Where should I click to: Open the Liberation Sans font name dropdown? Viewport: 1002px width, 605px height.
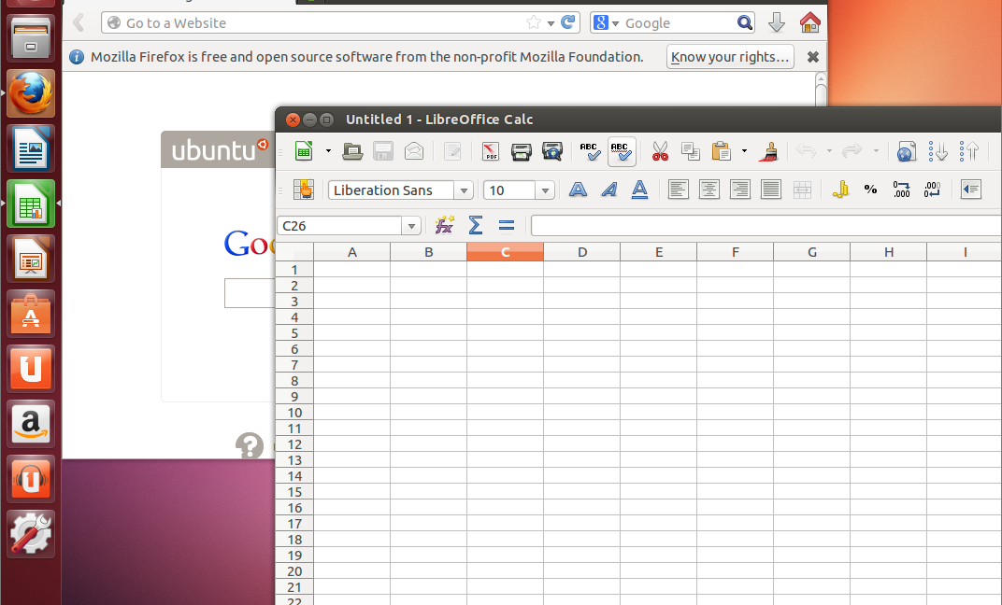[465, 190]
